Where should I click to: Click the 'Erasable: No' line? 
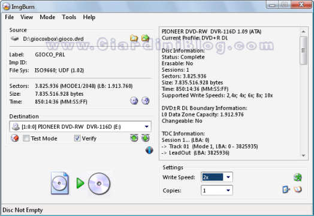click(x=177, y=63)
